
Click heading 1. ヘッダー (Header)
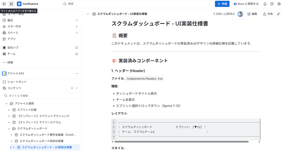128,71
